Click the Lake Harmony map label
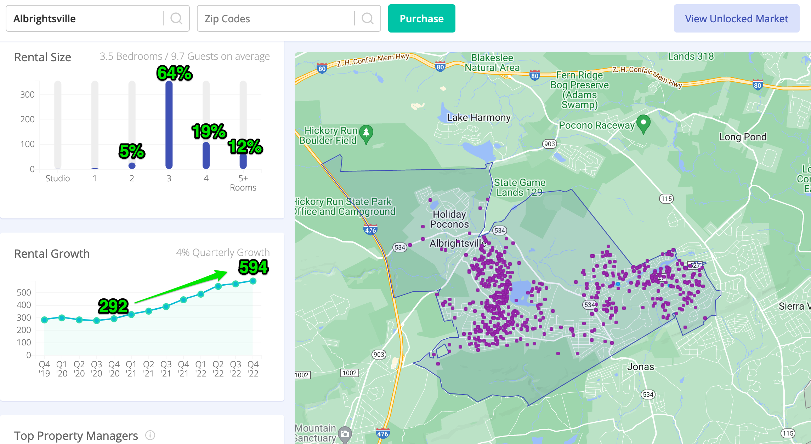This screenshot has width=811, height=444. click(478, 117)
